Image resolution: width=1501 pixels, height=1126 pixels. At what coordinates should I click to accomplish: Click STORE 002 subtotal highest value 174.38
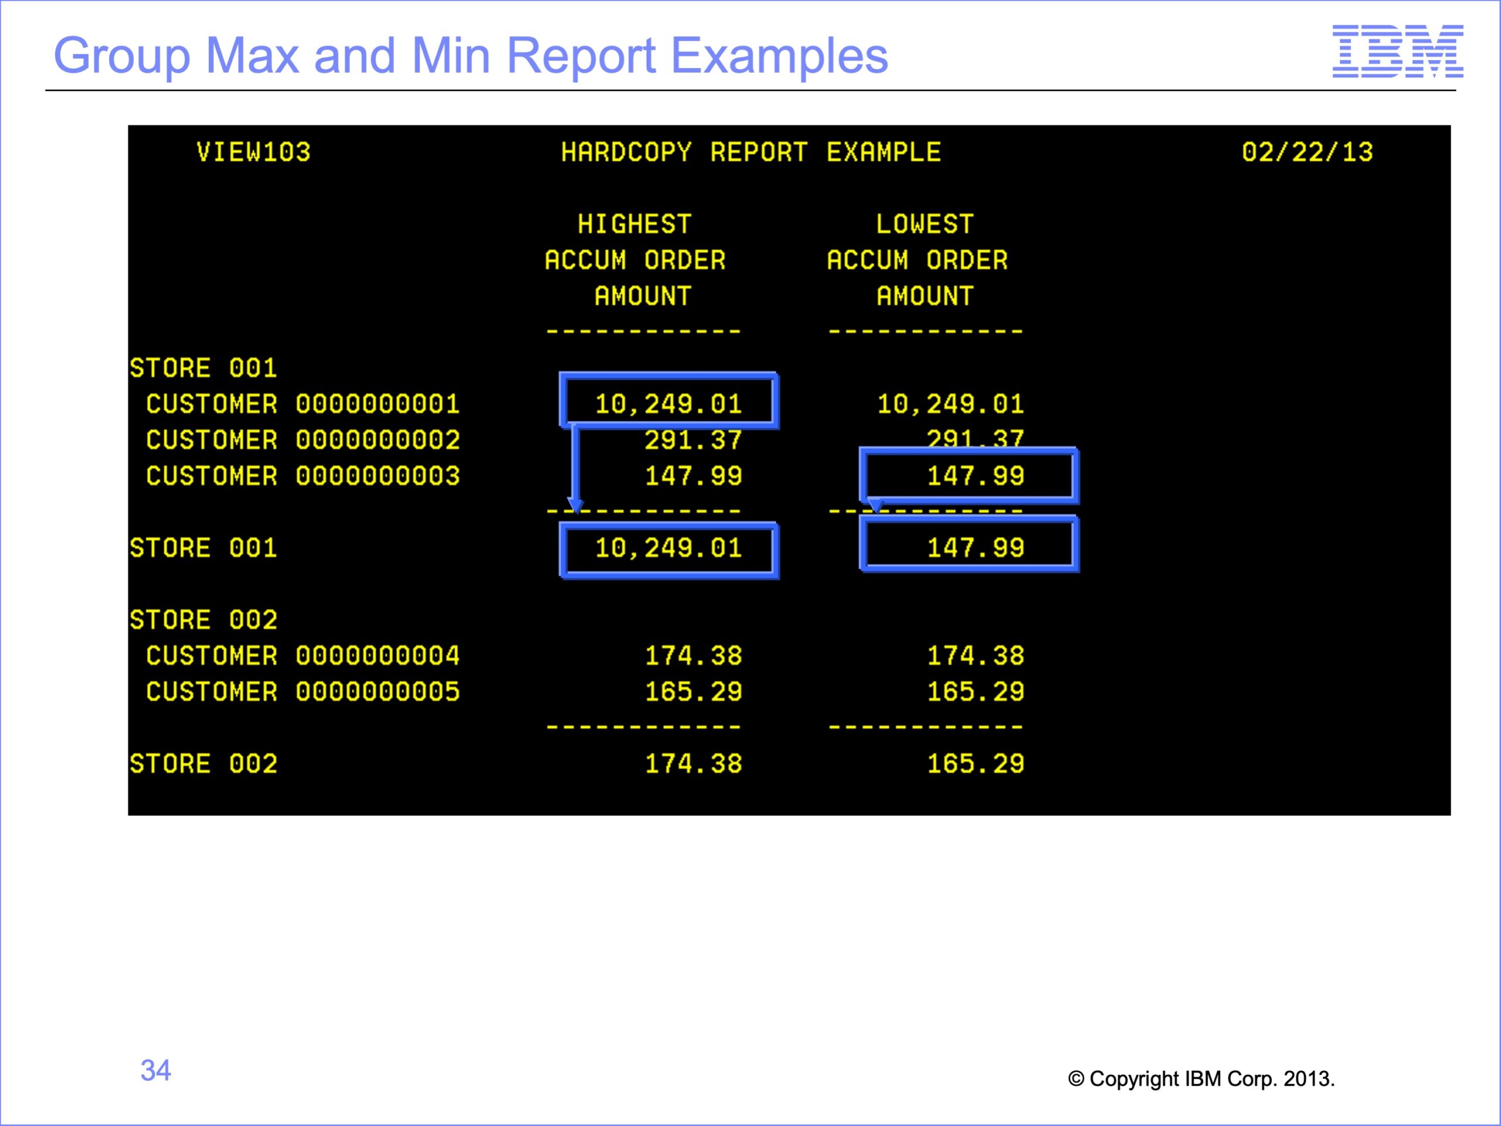click(694, 764)
